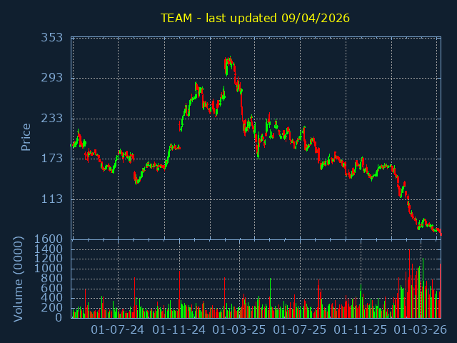Click the 01-07-24 date label
Screen dimensions: 457x343
coord(117,330)
